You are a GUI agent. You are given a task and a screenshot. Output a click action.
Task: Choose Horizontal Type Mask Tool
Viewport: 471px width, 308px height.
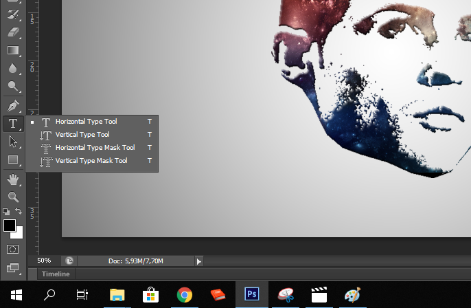coord(92,147)
